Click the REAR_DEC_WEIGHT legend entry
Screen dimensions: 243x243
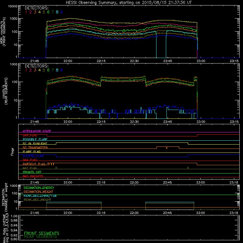click(x=37, y=200)
